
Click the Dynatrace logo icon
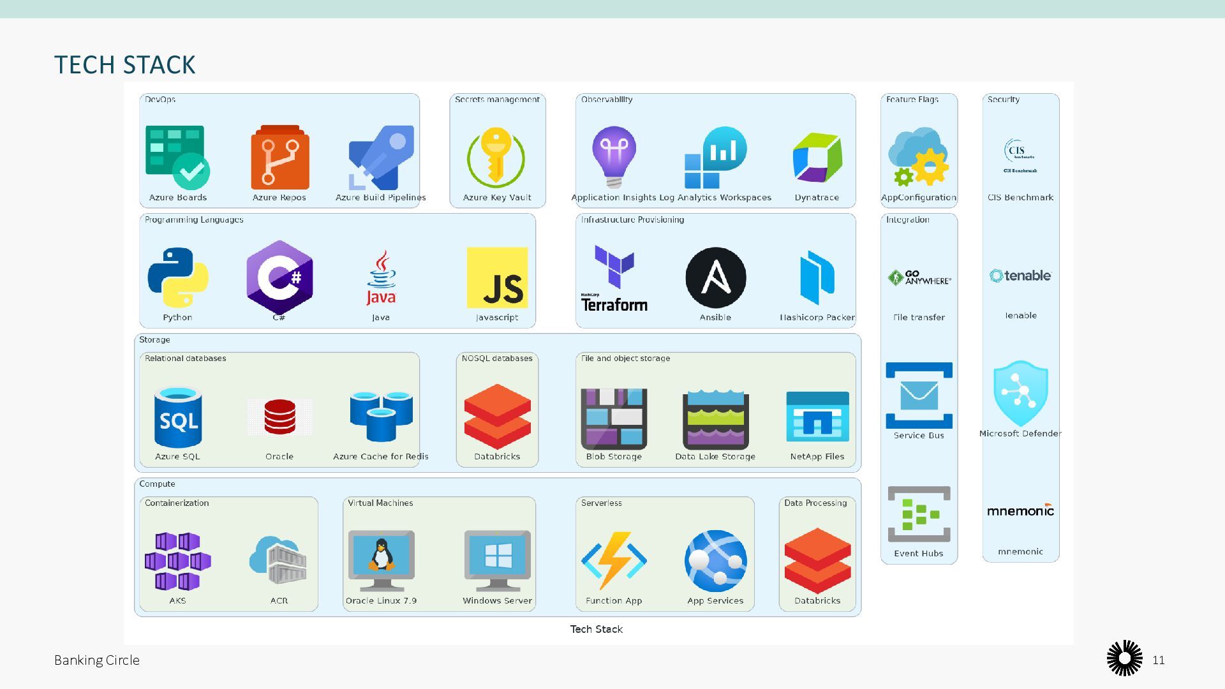pos(817,158)
